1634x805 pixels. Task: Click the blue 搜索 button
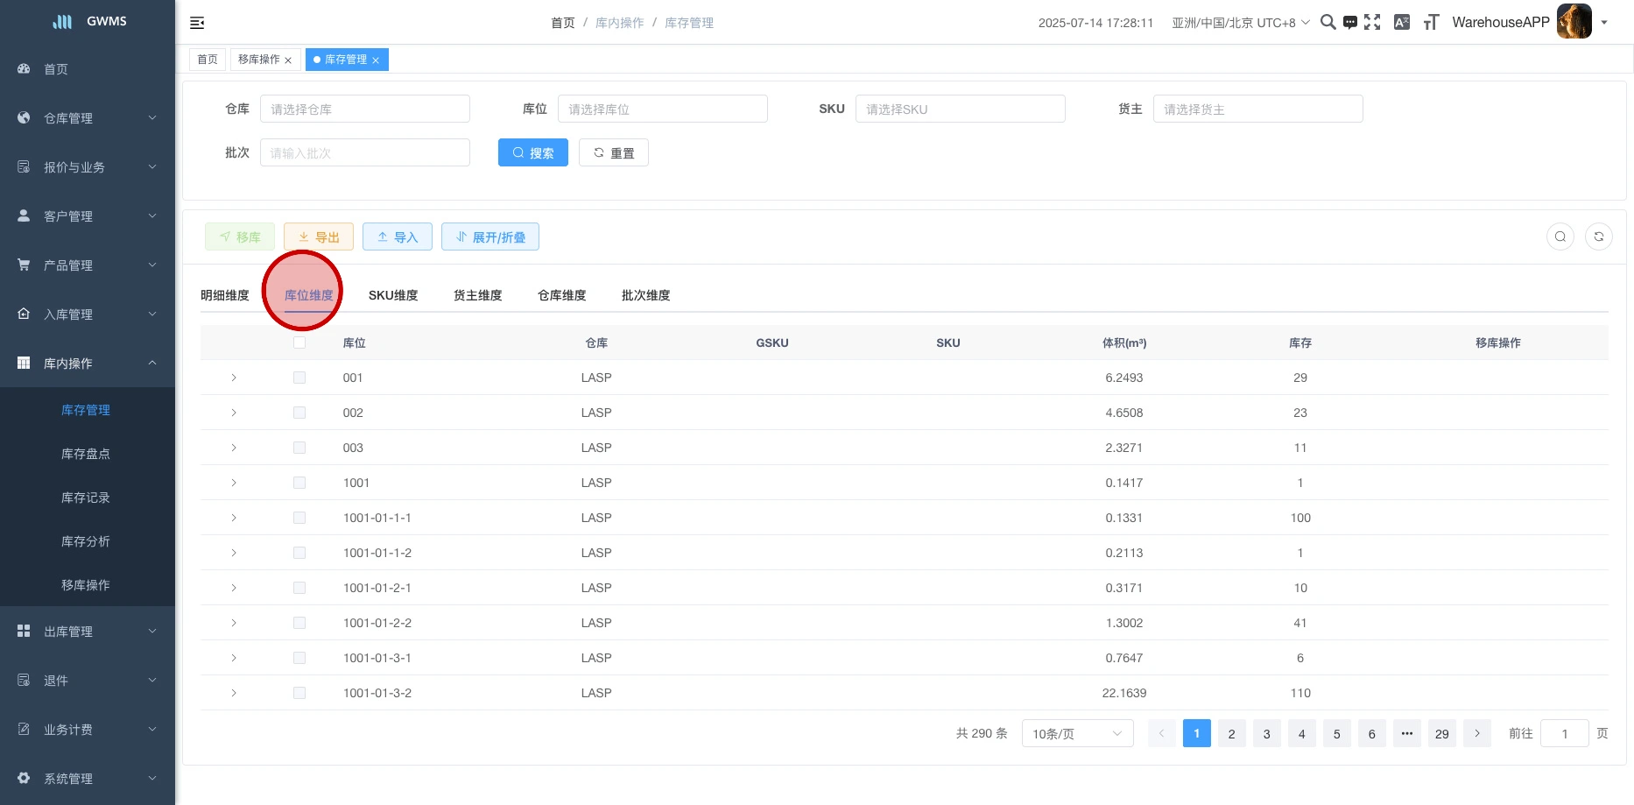coord(532,152)
